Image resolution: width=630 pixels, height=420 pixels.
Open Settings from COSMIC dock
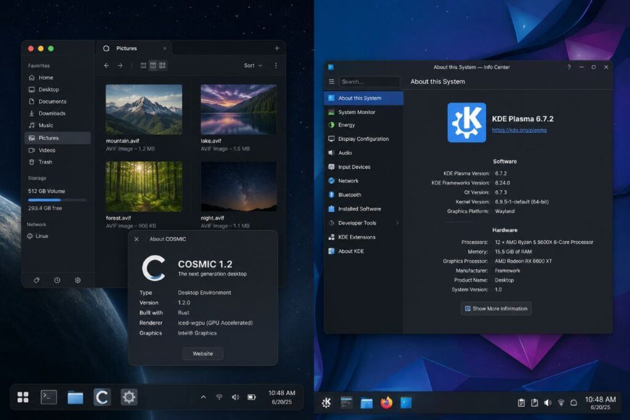129,397
